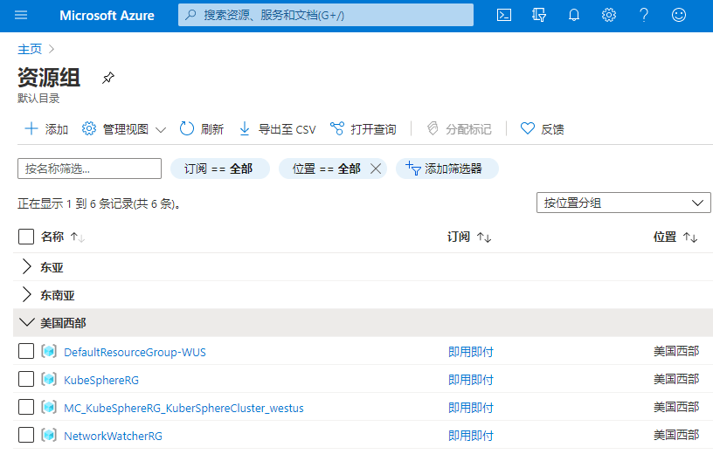This screenshot has height=461, width=713.
Task: Open DefaultResourceGroup-WUS resource group link
Action: coord(135,352)
